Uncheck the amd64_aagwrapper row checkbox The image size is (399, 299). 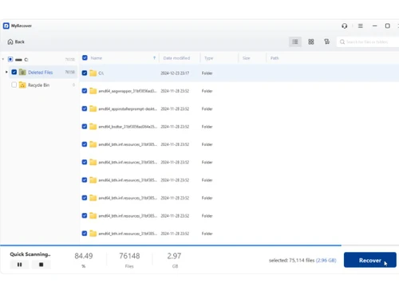(x=85, y=91)
